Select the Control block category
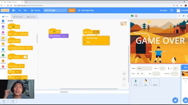This screenshot has width=188, height=105. (x=3, y=45)
